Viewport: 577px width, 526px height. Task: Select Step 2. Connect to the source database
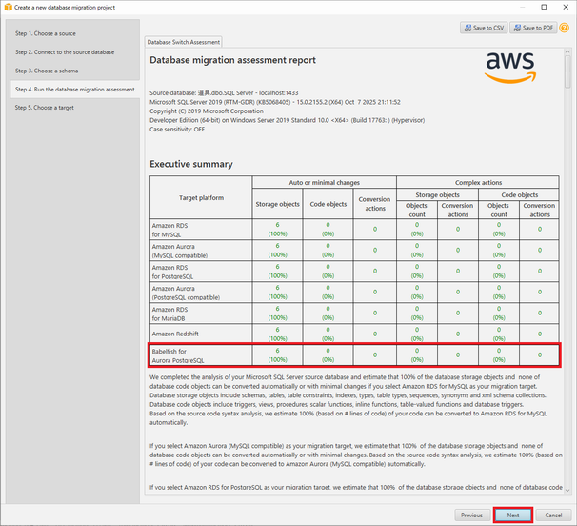(65, 52)
